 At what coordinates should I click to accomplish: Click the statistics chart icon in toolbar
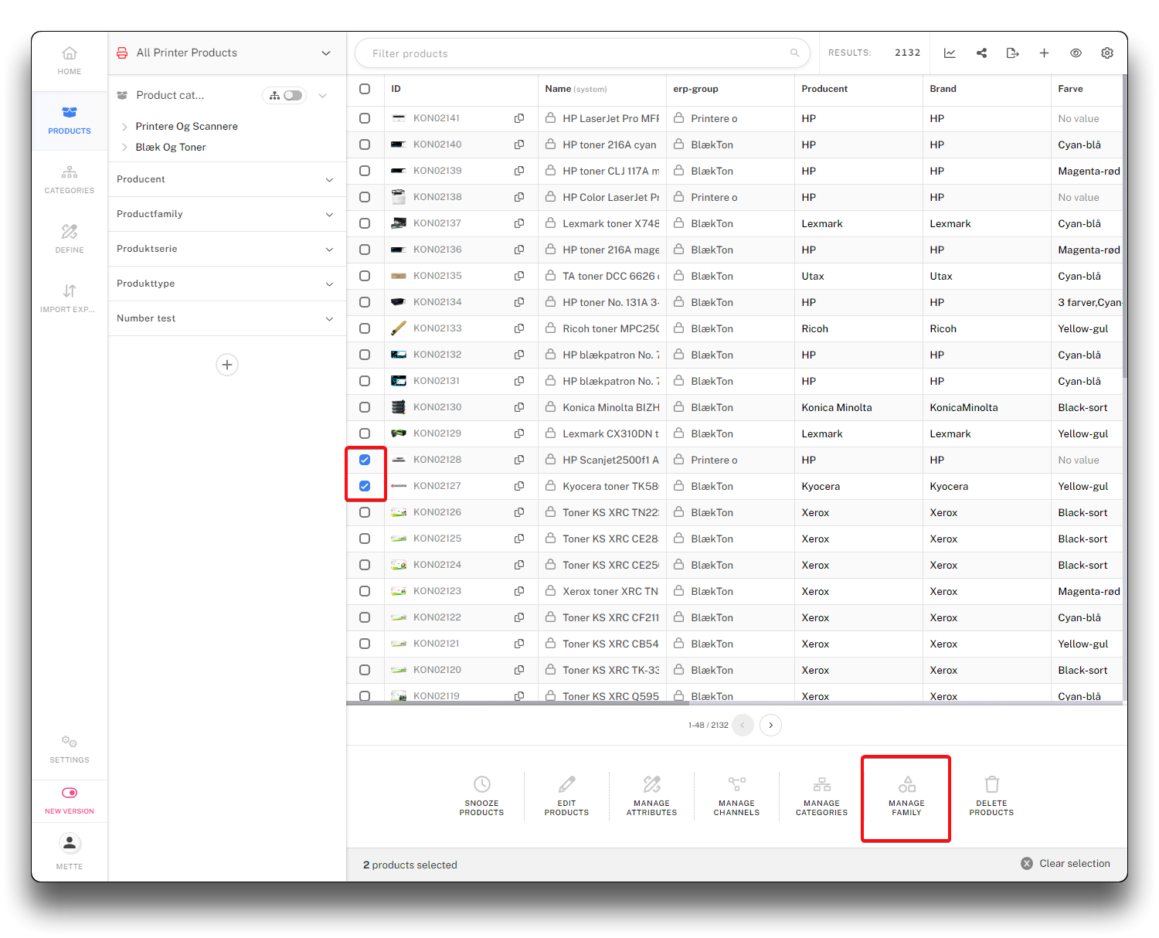tap(950, 53)
